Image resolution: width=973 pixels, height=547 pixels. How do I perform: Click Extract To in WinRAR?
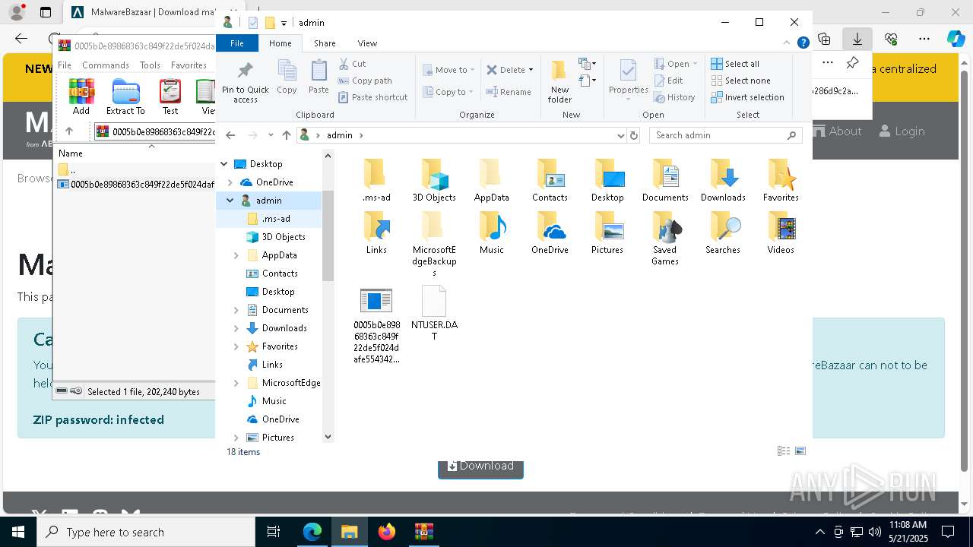[125, 96]
